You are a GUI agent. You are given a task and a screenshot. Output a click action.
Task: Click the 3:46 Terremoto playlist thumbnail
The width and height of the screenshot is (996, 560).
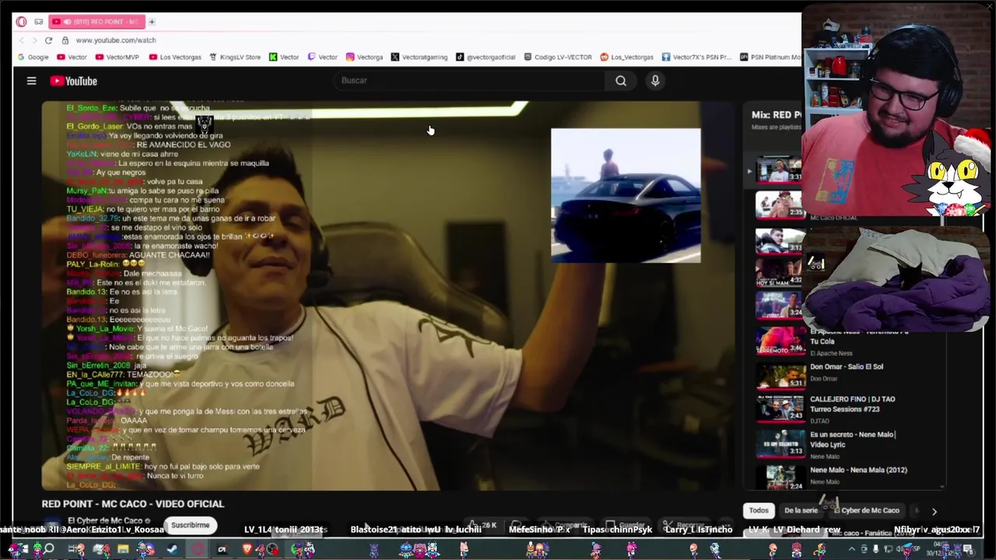tap(780, 340)
